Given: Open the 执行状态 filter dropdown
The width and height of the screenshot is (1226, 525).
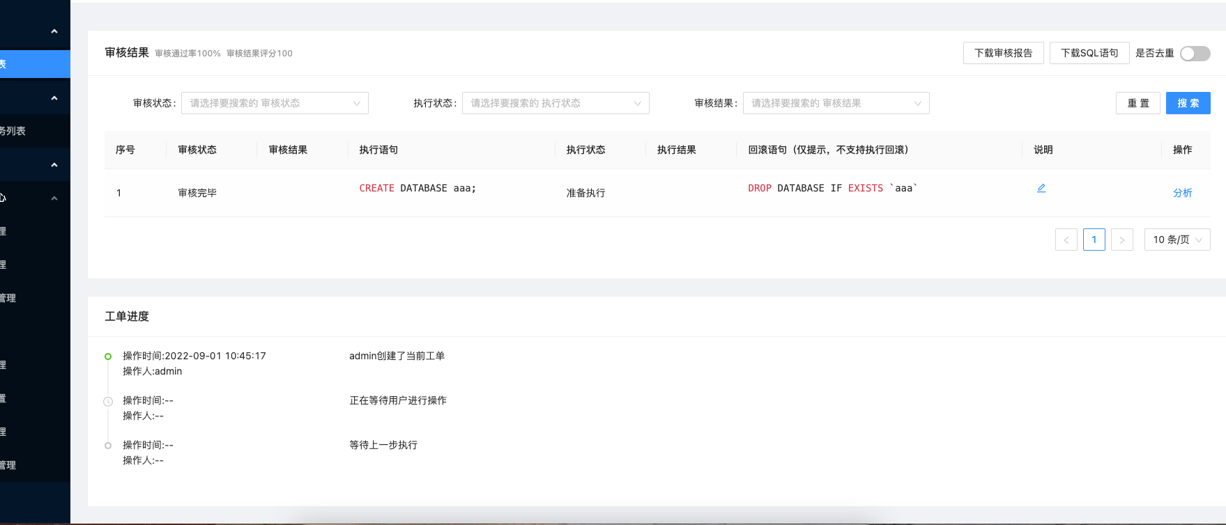Looking at the screenshot, I should click(x=555, y=103).
